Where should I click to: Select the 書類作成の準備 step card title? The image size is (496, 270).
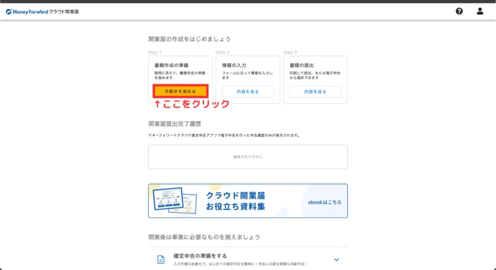[x=171, y=64]
